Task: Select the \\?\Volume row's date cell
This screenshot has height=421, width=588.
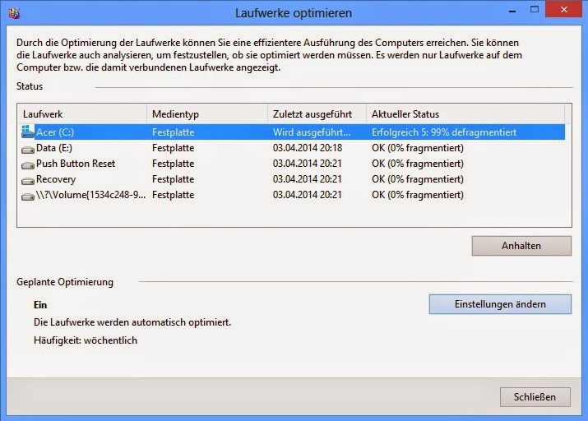Action: [x=308, y=195]
